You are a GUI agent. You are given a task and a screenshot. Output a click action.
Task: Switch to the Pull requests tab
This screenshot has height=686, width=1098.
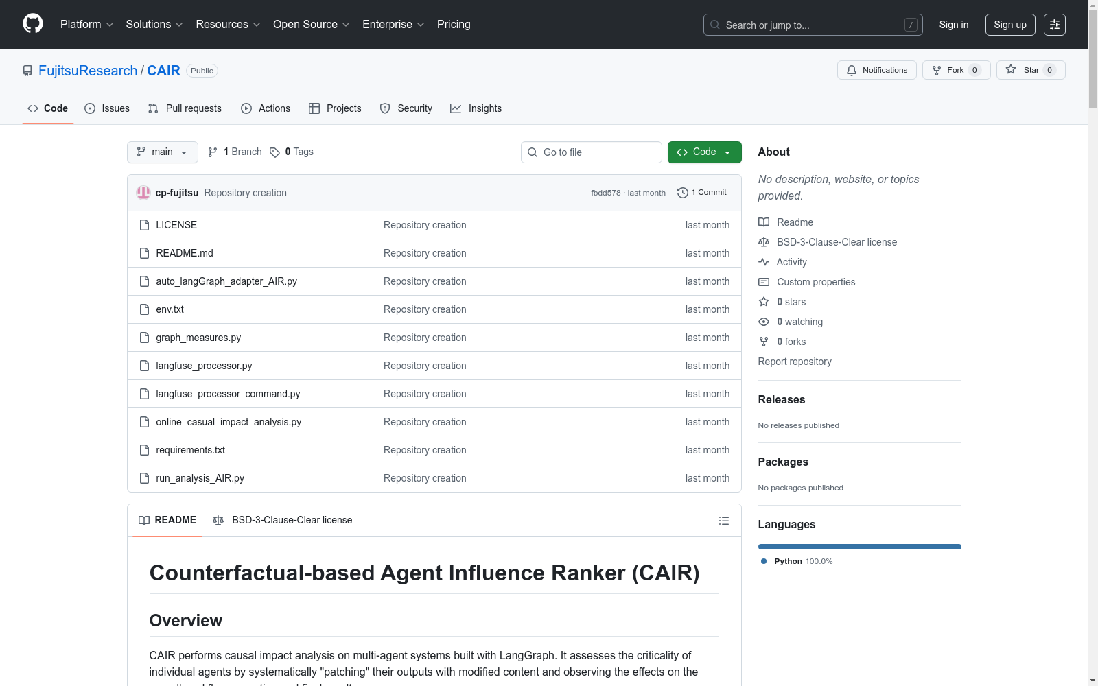click(185, 108)
